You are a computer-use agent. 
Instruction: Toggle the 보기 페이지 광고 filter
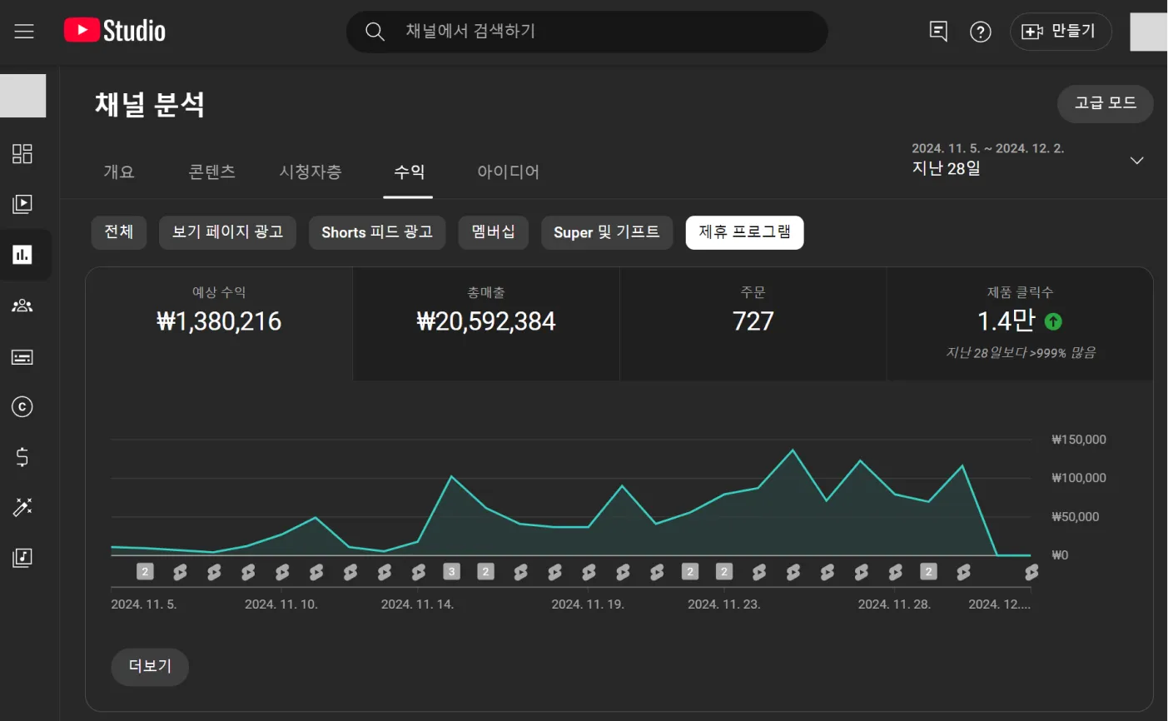click(226, 232)
